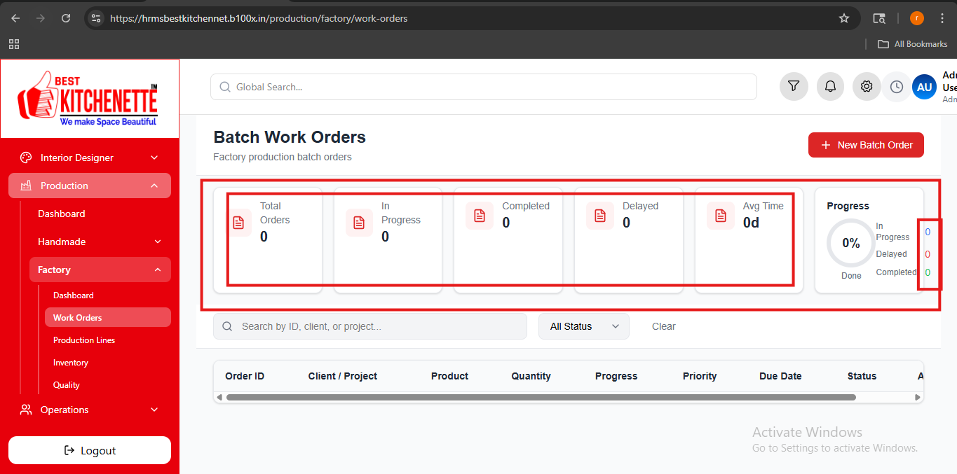Click the Delayed card document icon
Viewport: 957px width, 474px height.
click(600, 216)
